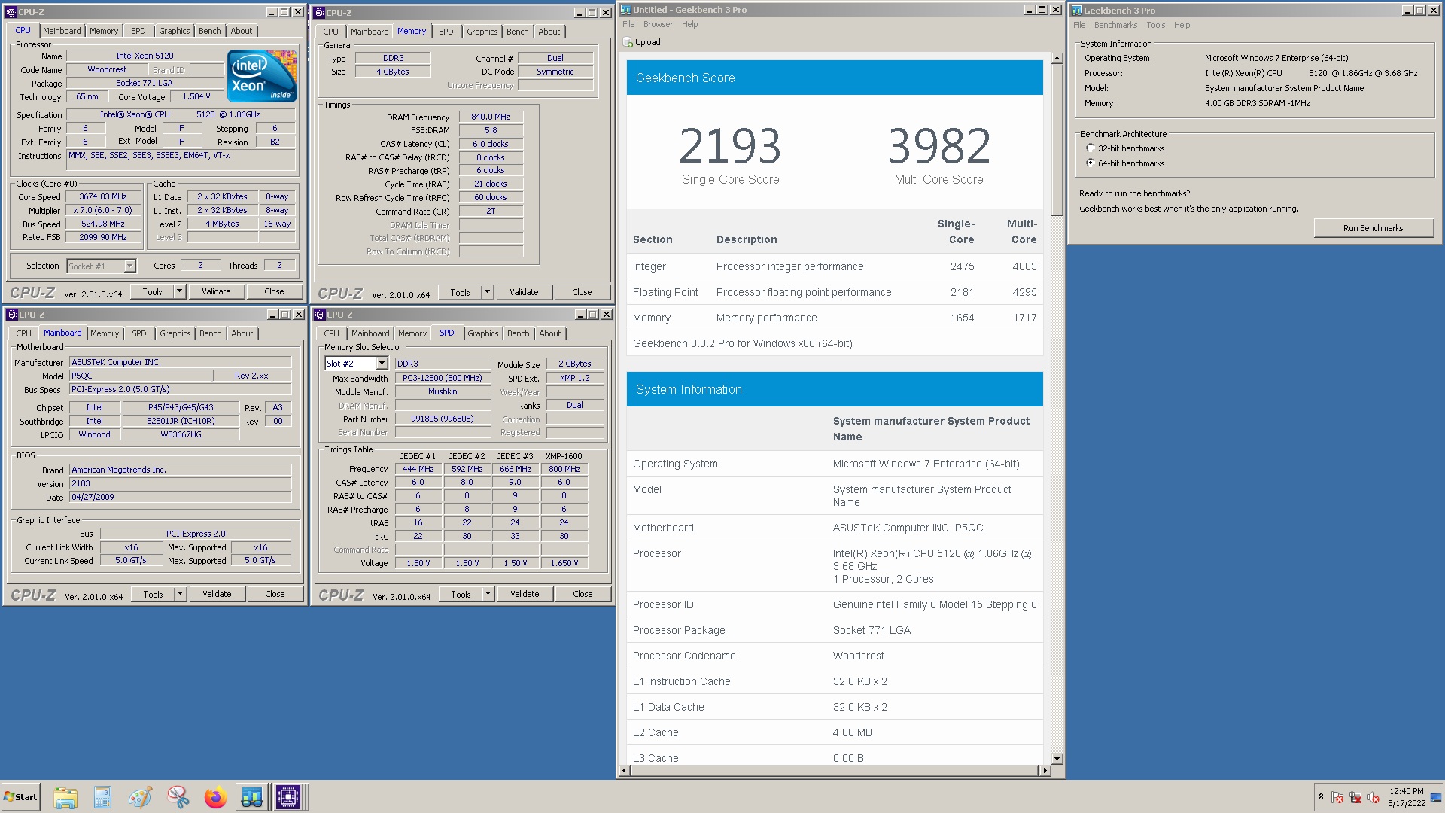Click the Single-Core Score 2193
Image resolution: width=1445 pixels, height=813 pixels.
(x=730, y=145)
